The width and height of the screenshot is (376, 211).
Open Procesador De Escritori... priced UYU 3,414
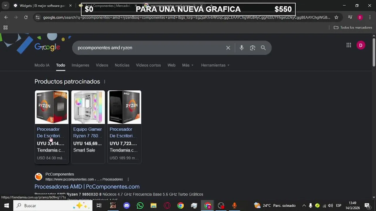[x=50, y=132]
